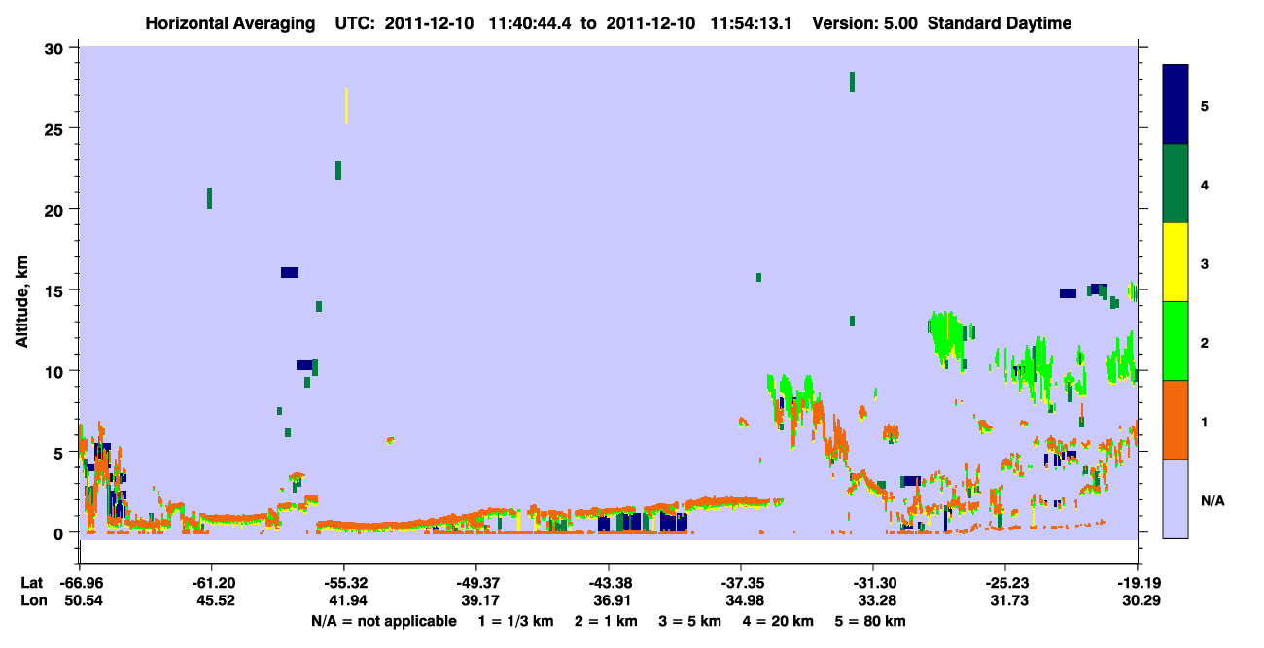The height and width of the screenshot is (648, 1264).
Task: Click the orange color bar segment labeled 1
Action: (x=1176, y=420)
